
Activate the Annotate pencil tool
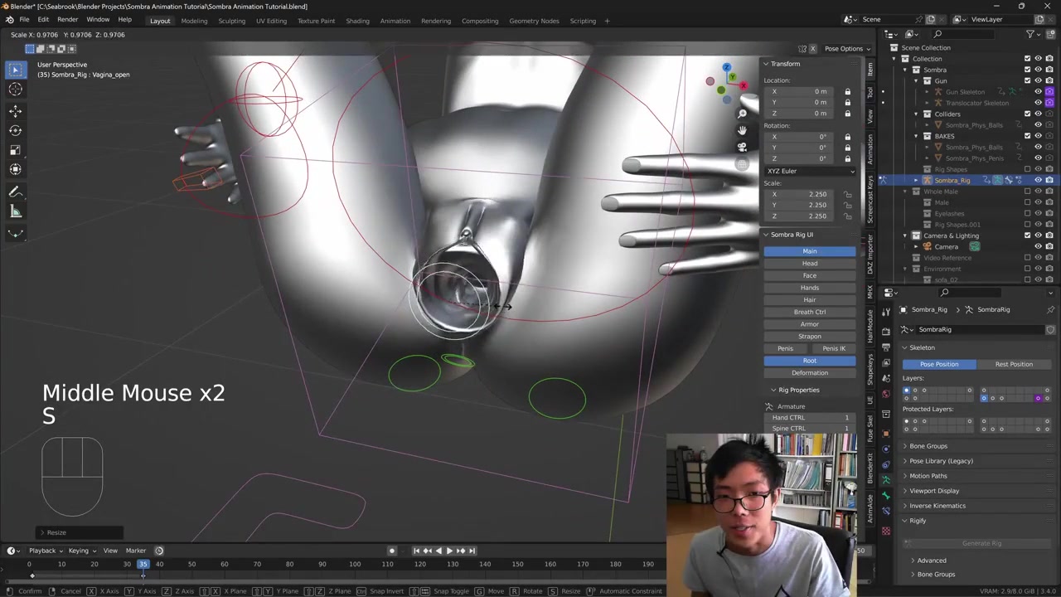click(15, 192)
